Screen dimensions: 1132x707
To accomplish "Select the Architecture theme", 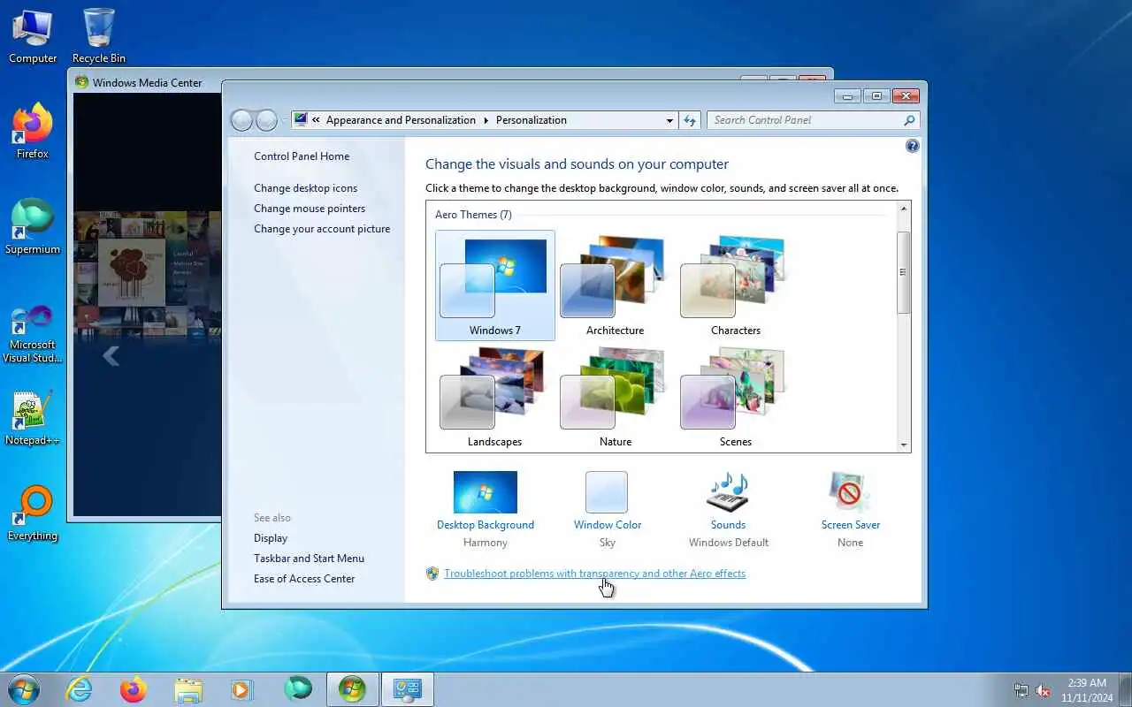I will point(615,285).
